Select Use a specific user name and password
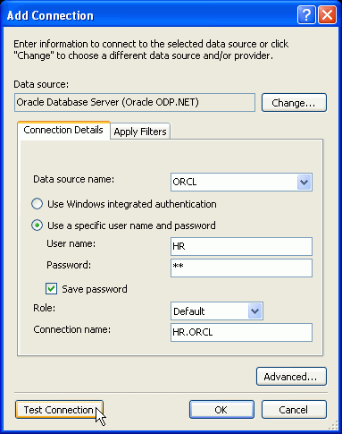This screenshot has width=342, height=434. click(x=38, y=226)
